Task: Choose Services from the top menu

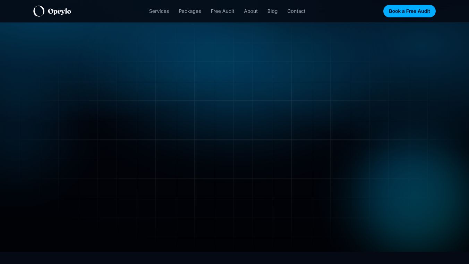Action: 159,11
